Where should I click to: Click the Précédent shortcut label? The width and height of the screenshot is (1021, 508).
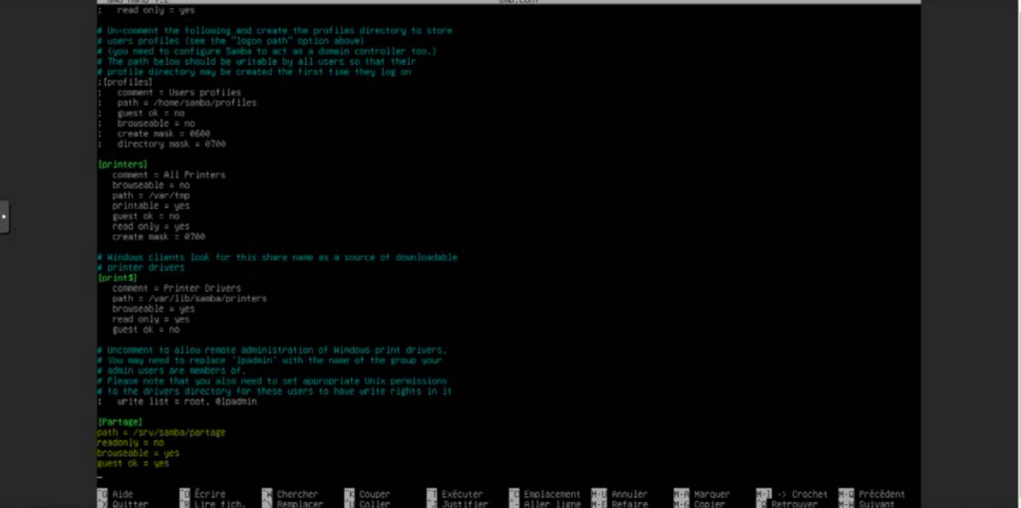pyautogui.click(x=881, y=494)
